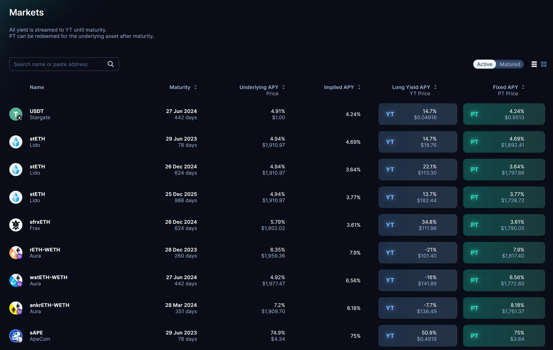Click the ankrETH-WETH token icon
The width and height of the screenshot is (553, 350).
click(x=16, y=308)
